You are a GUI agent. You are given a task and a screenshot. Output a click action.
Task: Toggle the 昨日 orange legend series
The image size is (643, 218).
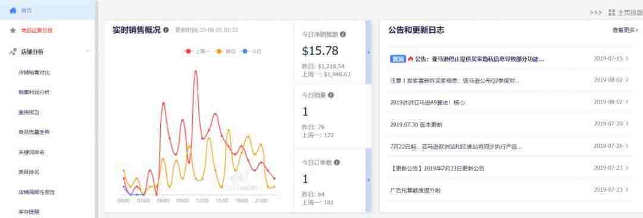tap(226, 51)
